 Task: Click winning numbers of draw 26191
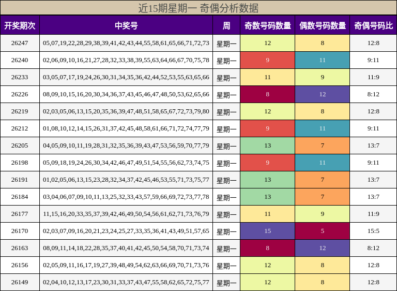coord(126,180)
